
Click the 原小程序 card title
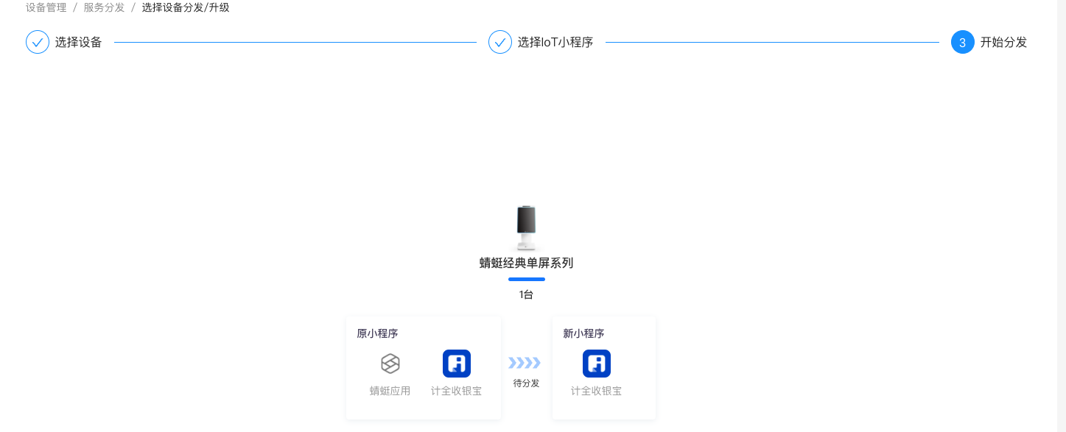point(377,333)
